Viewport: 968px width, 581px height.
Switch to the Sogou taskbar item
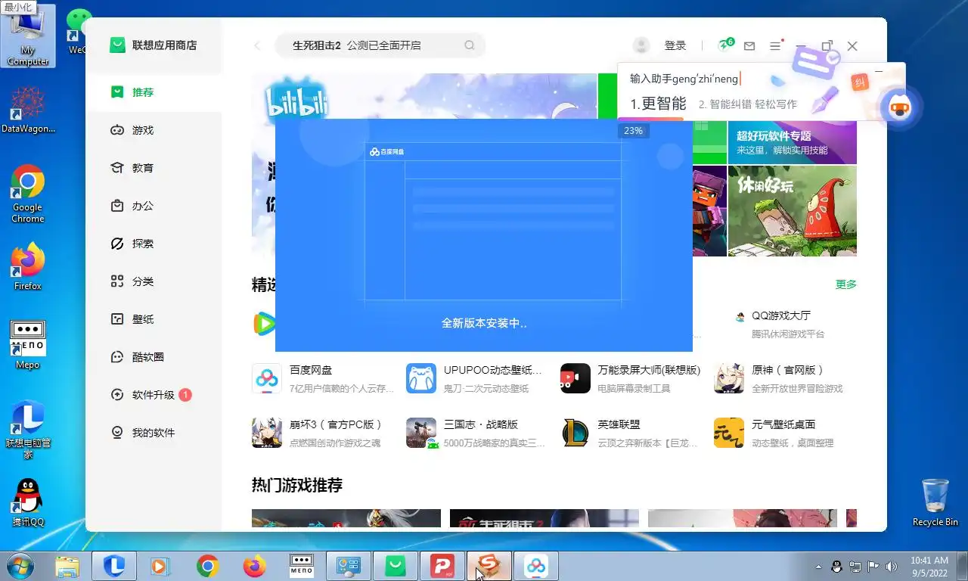point(489,566)
